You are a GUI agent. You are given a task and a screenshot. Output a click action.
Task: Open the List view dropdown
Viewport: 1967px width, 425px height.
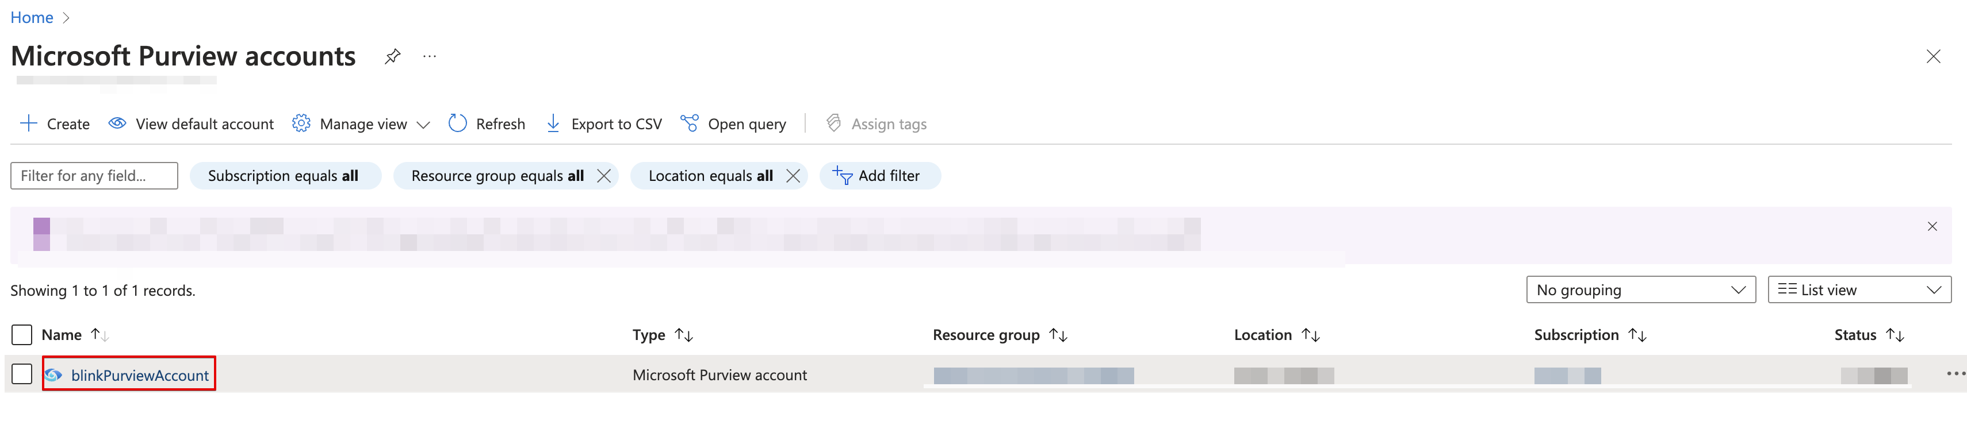(1859, 290)
